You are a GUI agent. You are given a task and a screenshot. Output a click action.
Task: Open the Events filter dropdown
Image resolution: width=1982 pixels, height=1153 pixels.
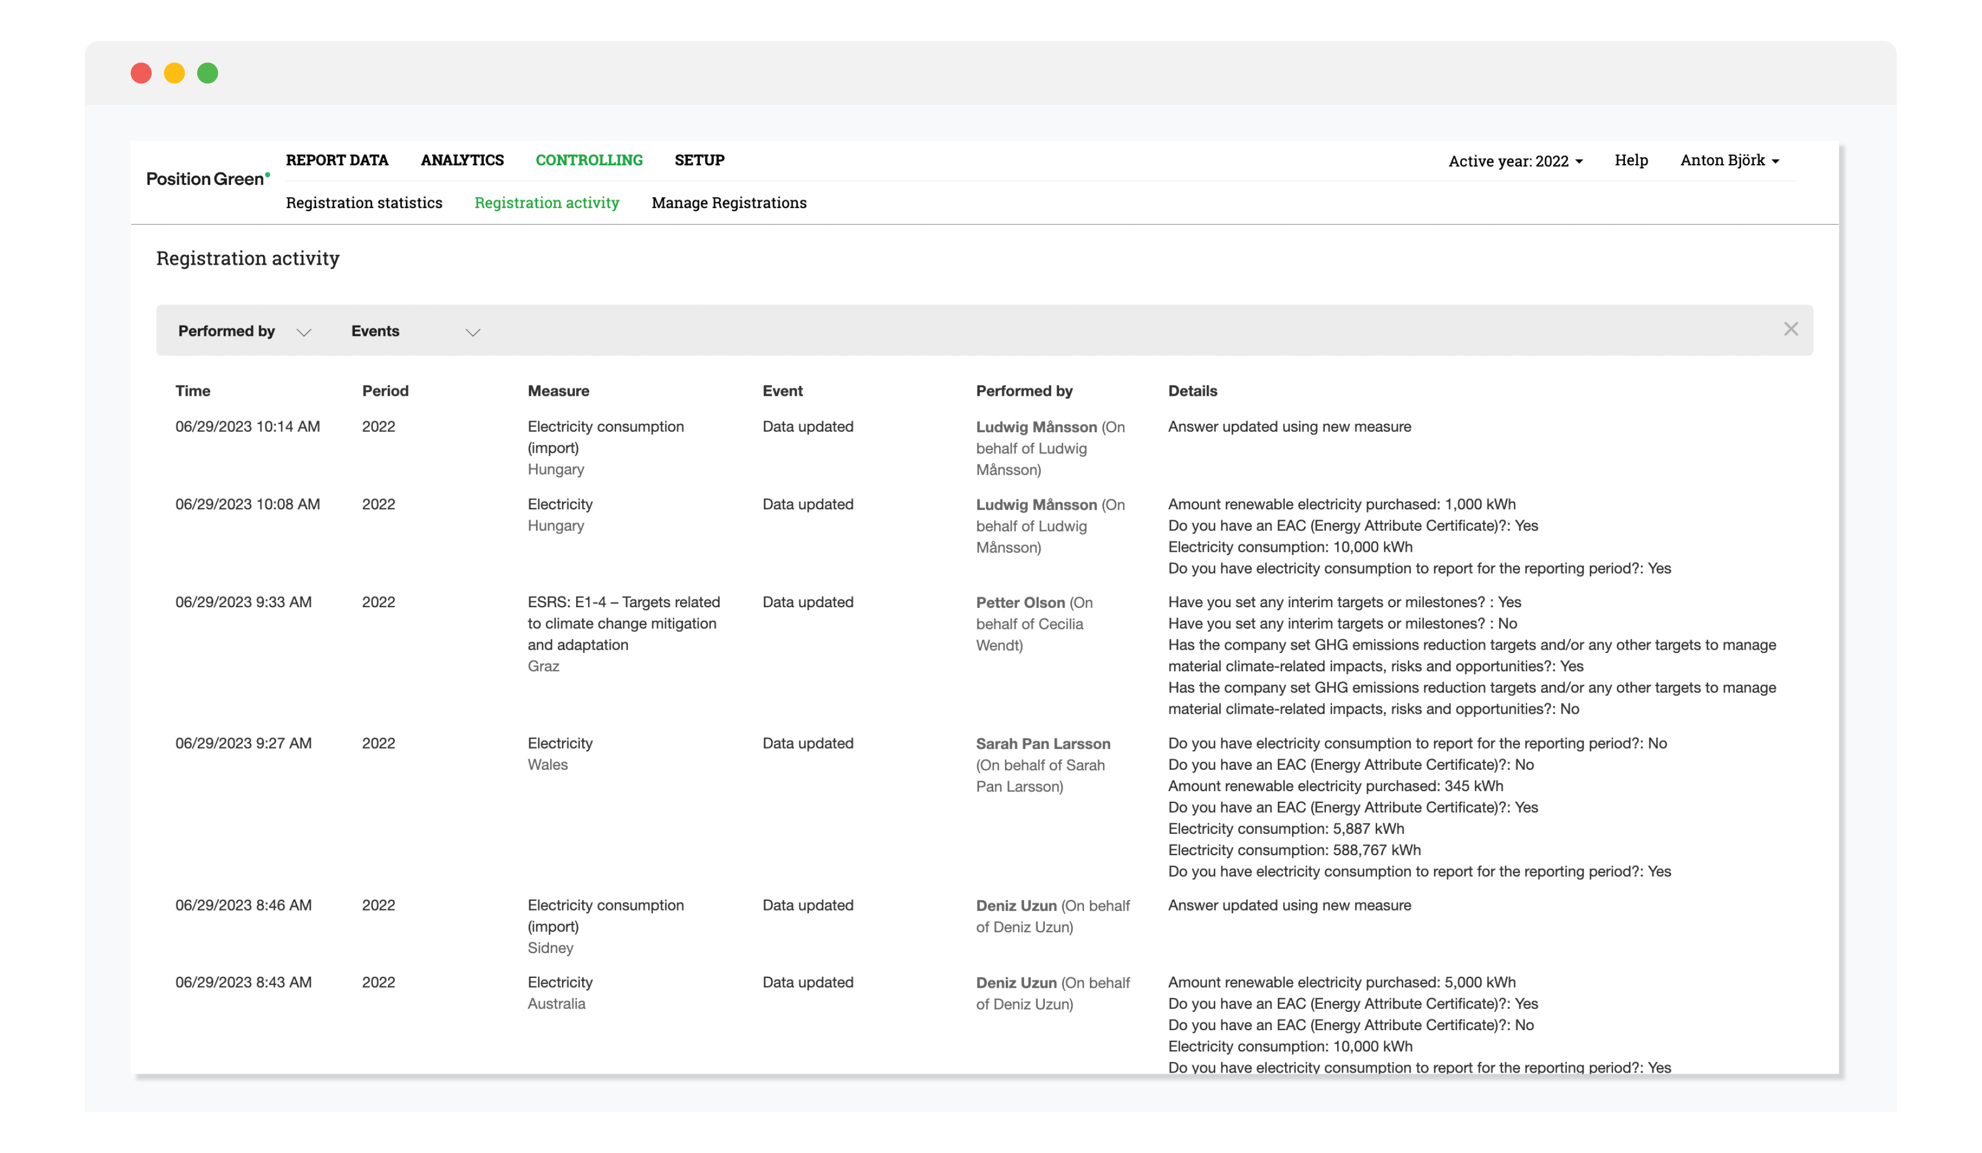coord(414,331)
